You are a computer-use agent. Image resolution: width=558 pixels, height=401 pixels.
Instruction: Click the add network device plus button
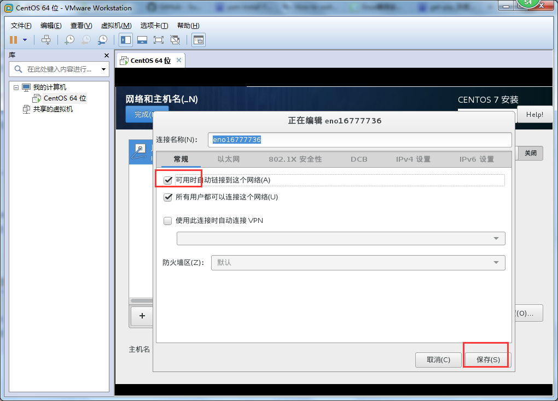pyautogui.click(x=142, y=316)
